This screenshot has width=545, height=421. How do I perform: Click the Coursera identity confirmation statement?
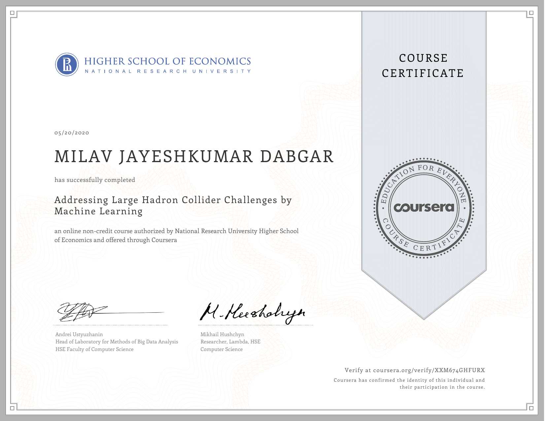point(409,384)
